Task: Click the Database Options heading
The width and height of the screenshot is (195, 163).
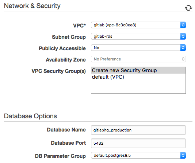Action: 30,116
